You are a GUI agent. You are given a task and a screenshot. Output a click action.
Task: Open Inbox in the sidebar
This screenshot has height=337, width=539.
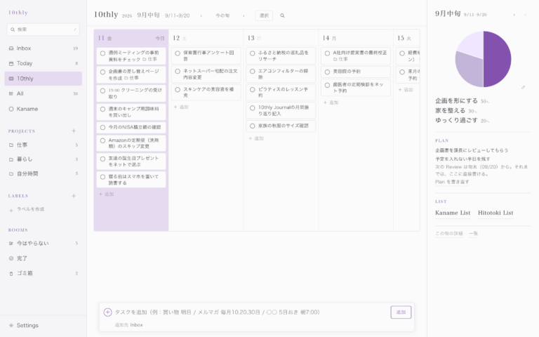click(x=44, y=48)
